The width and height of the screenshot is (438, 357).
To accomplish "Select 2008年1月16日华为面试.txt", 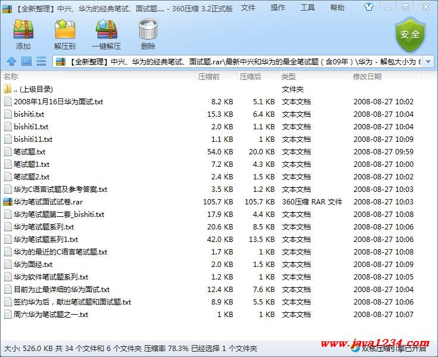I will [x=58, y=101].
